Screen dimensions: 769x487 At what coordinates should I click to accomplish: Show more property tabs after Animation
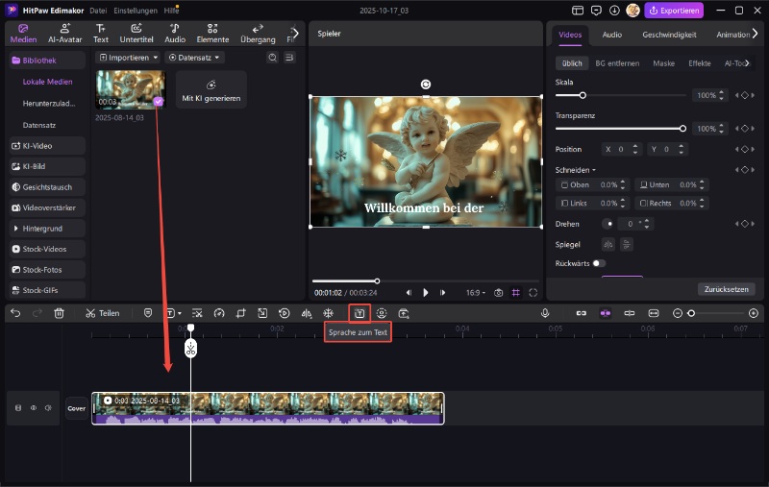(756, 34)
